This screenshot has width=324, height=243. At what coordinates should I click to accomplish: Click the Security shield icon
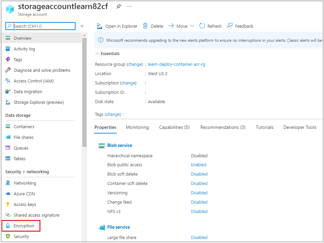8,236
